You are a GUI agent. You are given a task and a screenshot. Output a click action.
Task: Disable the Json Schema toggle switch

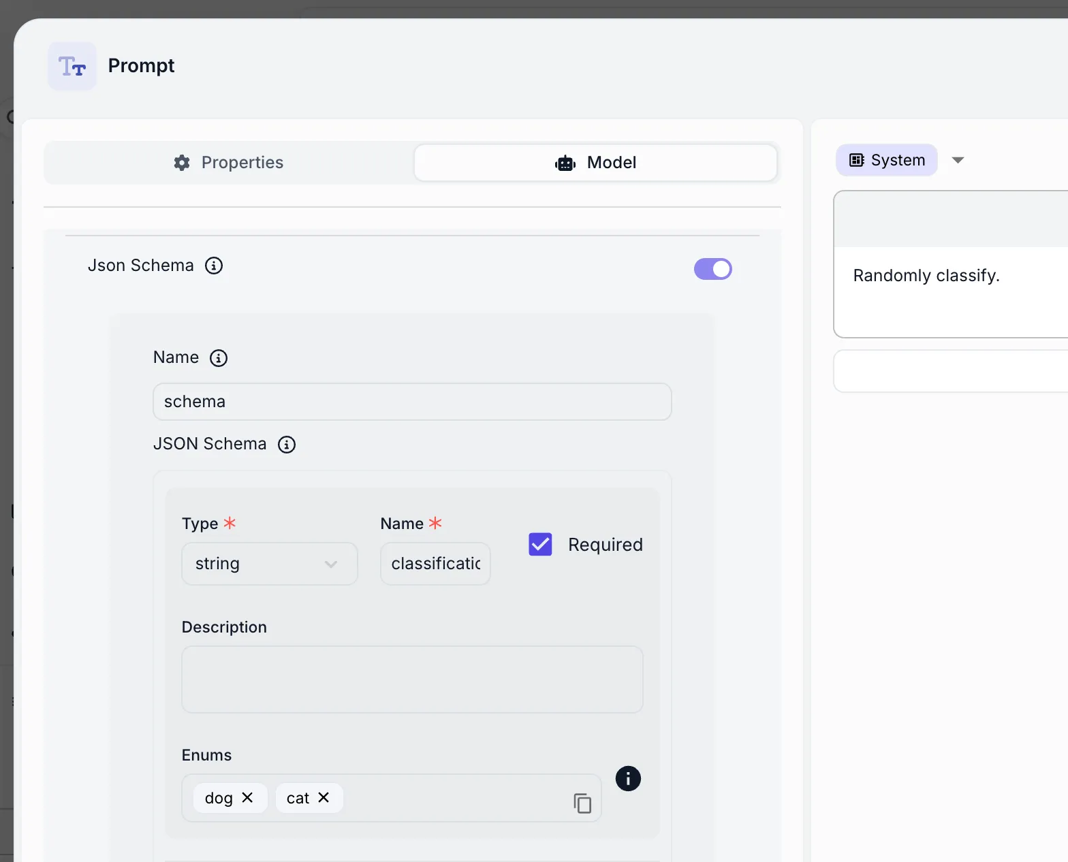tap(713, 269)
